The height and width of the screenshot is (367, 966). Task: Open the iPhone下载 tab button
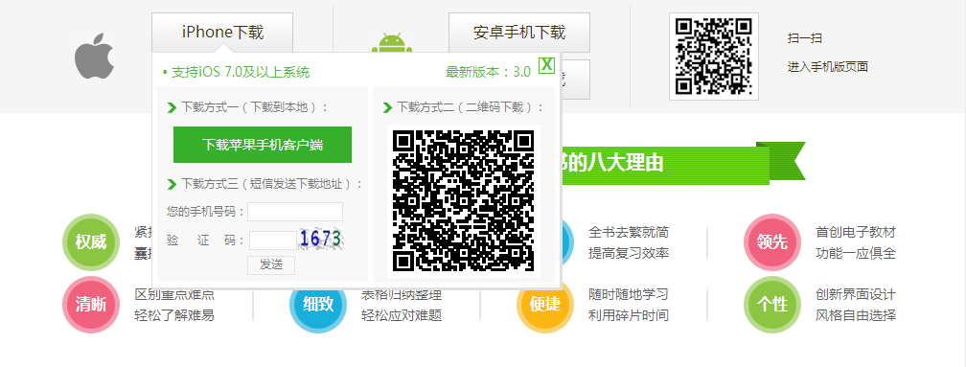tap(222, 32)
